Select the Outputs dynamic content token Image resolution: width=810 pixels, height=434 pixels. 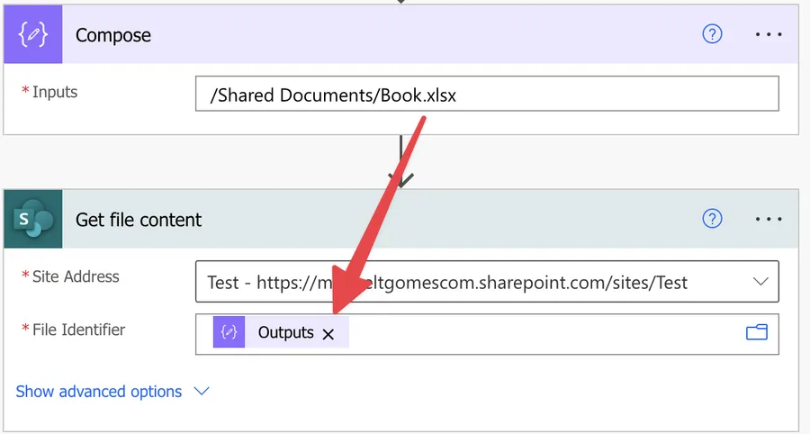[x=285, y=333]
